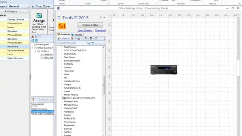Select the Voice Video & Data system
Viewport: 242px width, 136px height.
(x=43, y=114)
